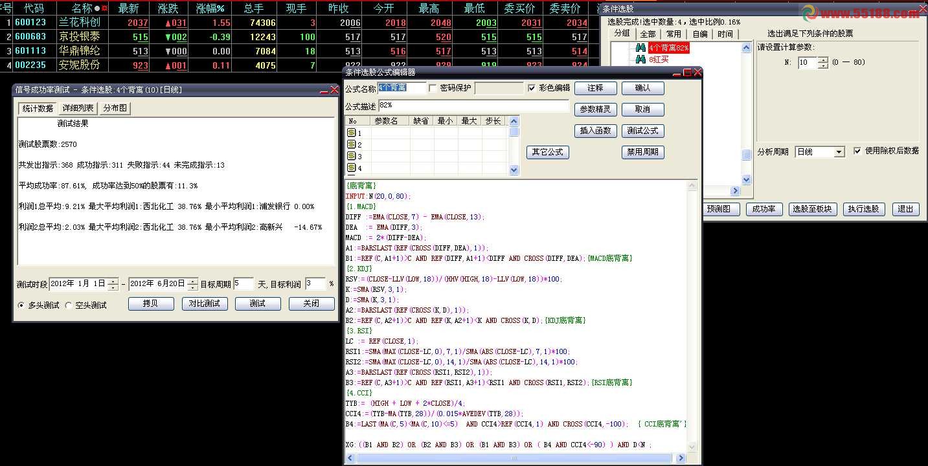The height and width of the screenshot is (466, 928).
Task: Click 确认 button in formula editor
Action: [642, 88]
